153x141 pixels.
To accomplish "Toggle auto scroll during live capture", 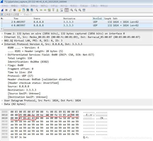I will (x=61, y=10).
